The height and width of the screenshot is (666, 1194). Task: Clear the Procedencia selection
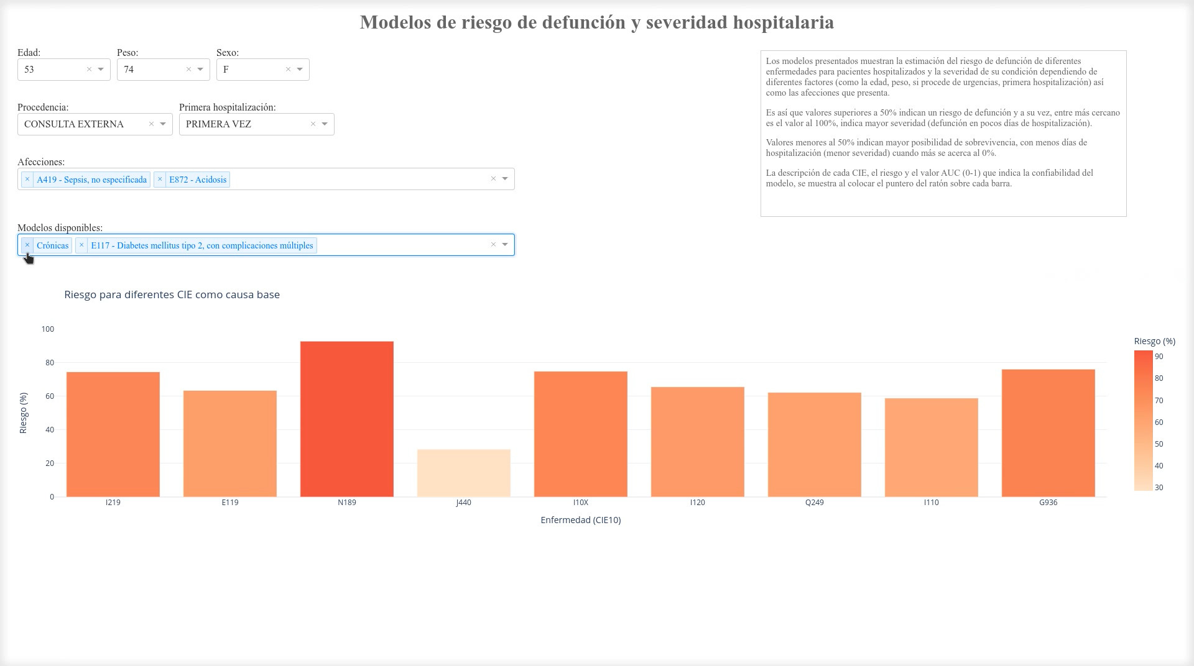151,124
